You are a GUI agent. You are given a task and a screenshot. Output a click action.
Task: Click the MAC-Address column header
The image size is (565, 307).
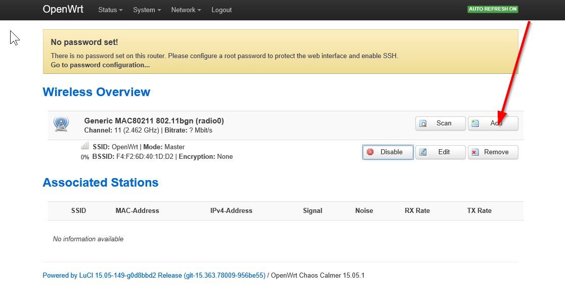[137, 210]
